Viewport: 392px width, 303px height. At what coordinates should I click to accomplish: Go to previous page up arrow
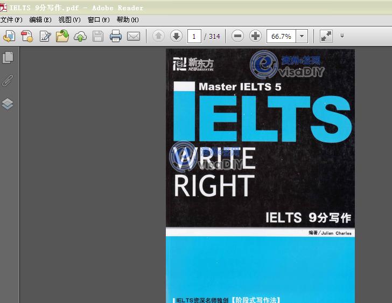click(158, 36)
